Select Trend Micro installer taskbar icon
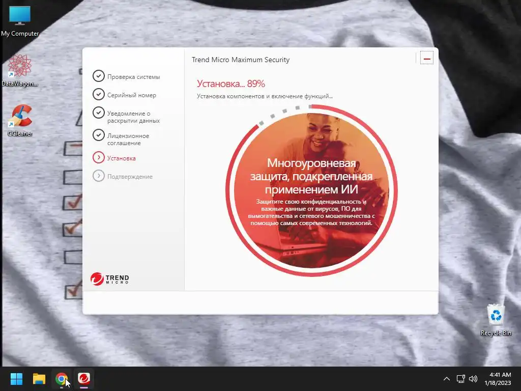This screenshot has height=391, width=521. (84, 379)
